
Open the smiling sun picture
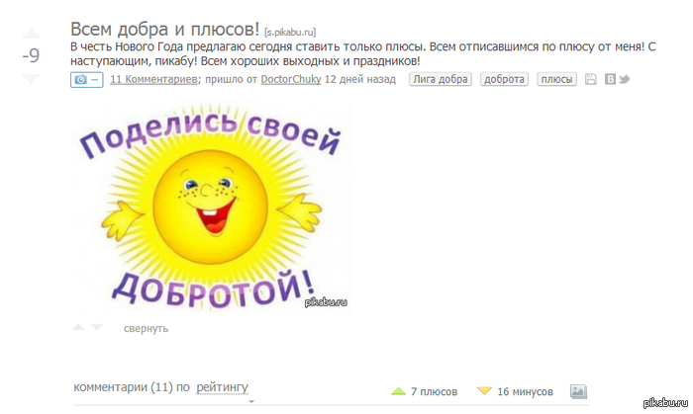211,207
